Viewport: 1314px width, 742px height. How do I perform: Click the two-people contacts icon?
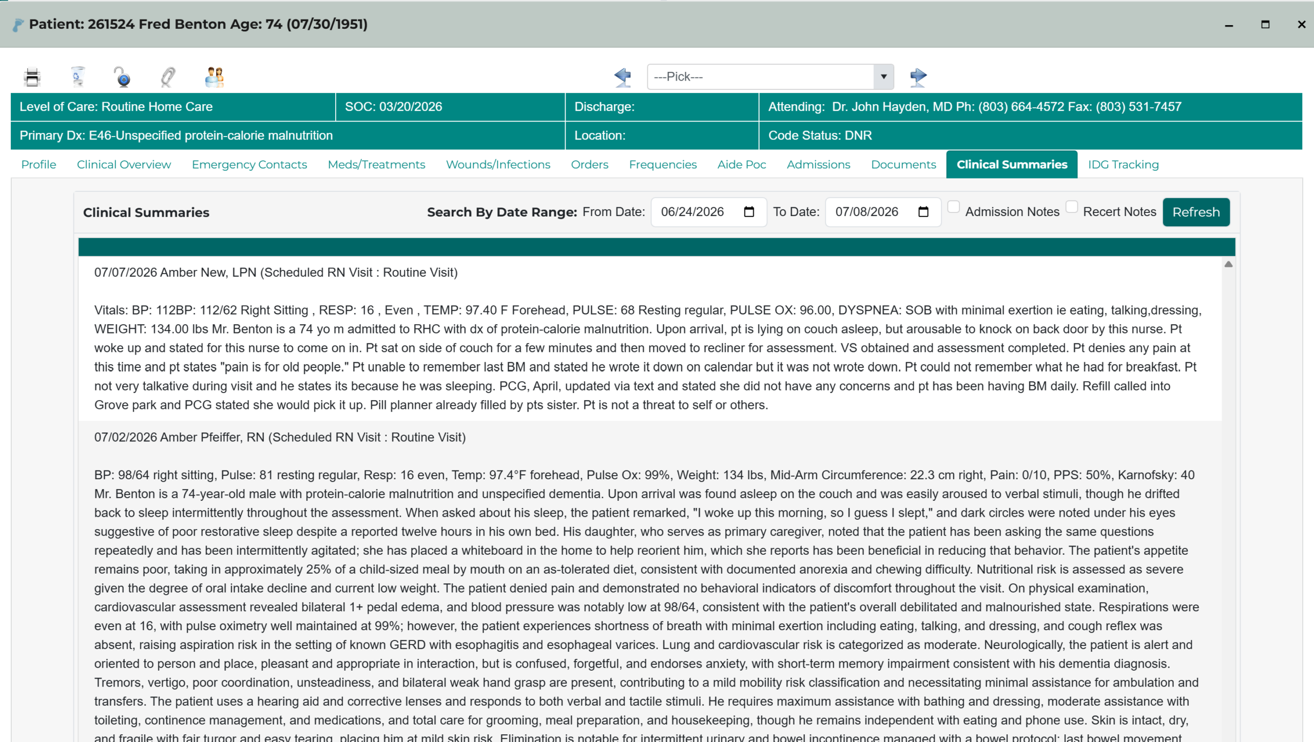(x=214, y=77)
